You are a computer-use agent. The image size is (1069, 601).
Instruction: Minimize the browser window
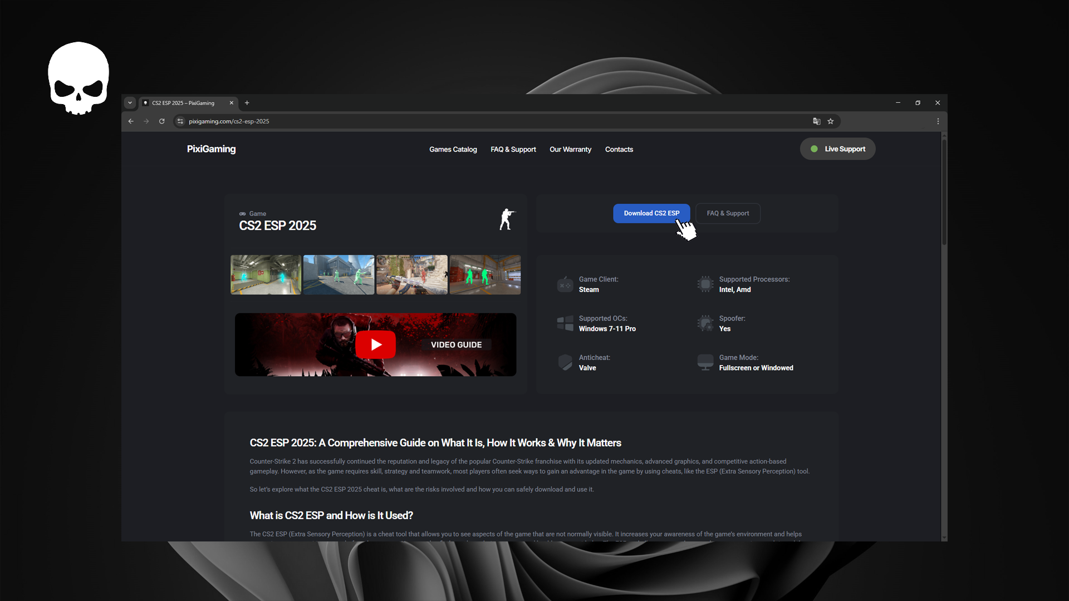(898, 103)
